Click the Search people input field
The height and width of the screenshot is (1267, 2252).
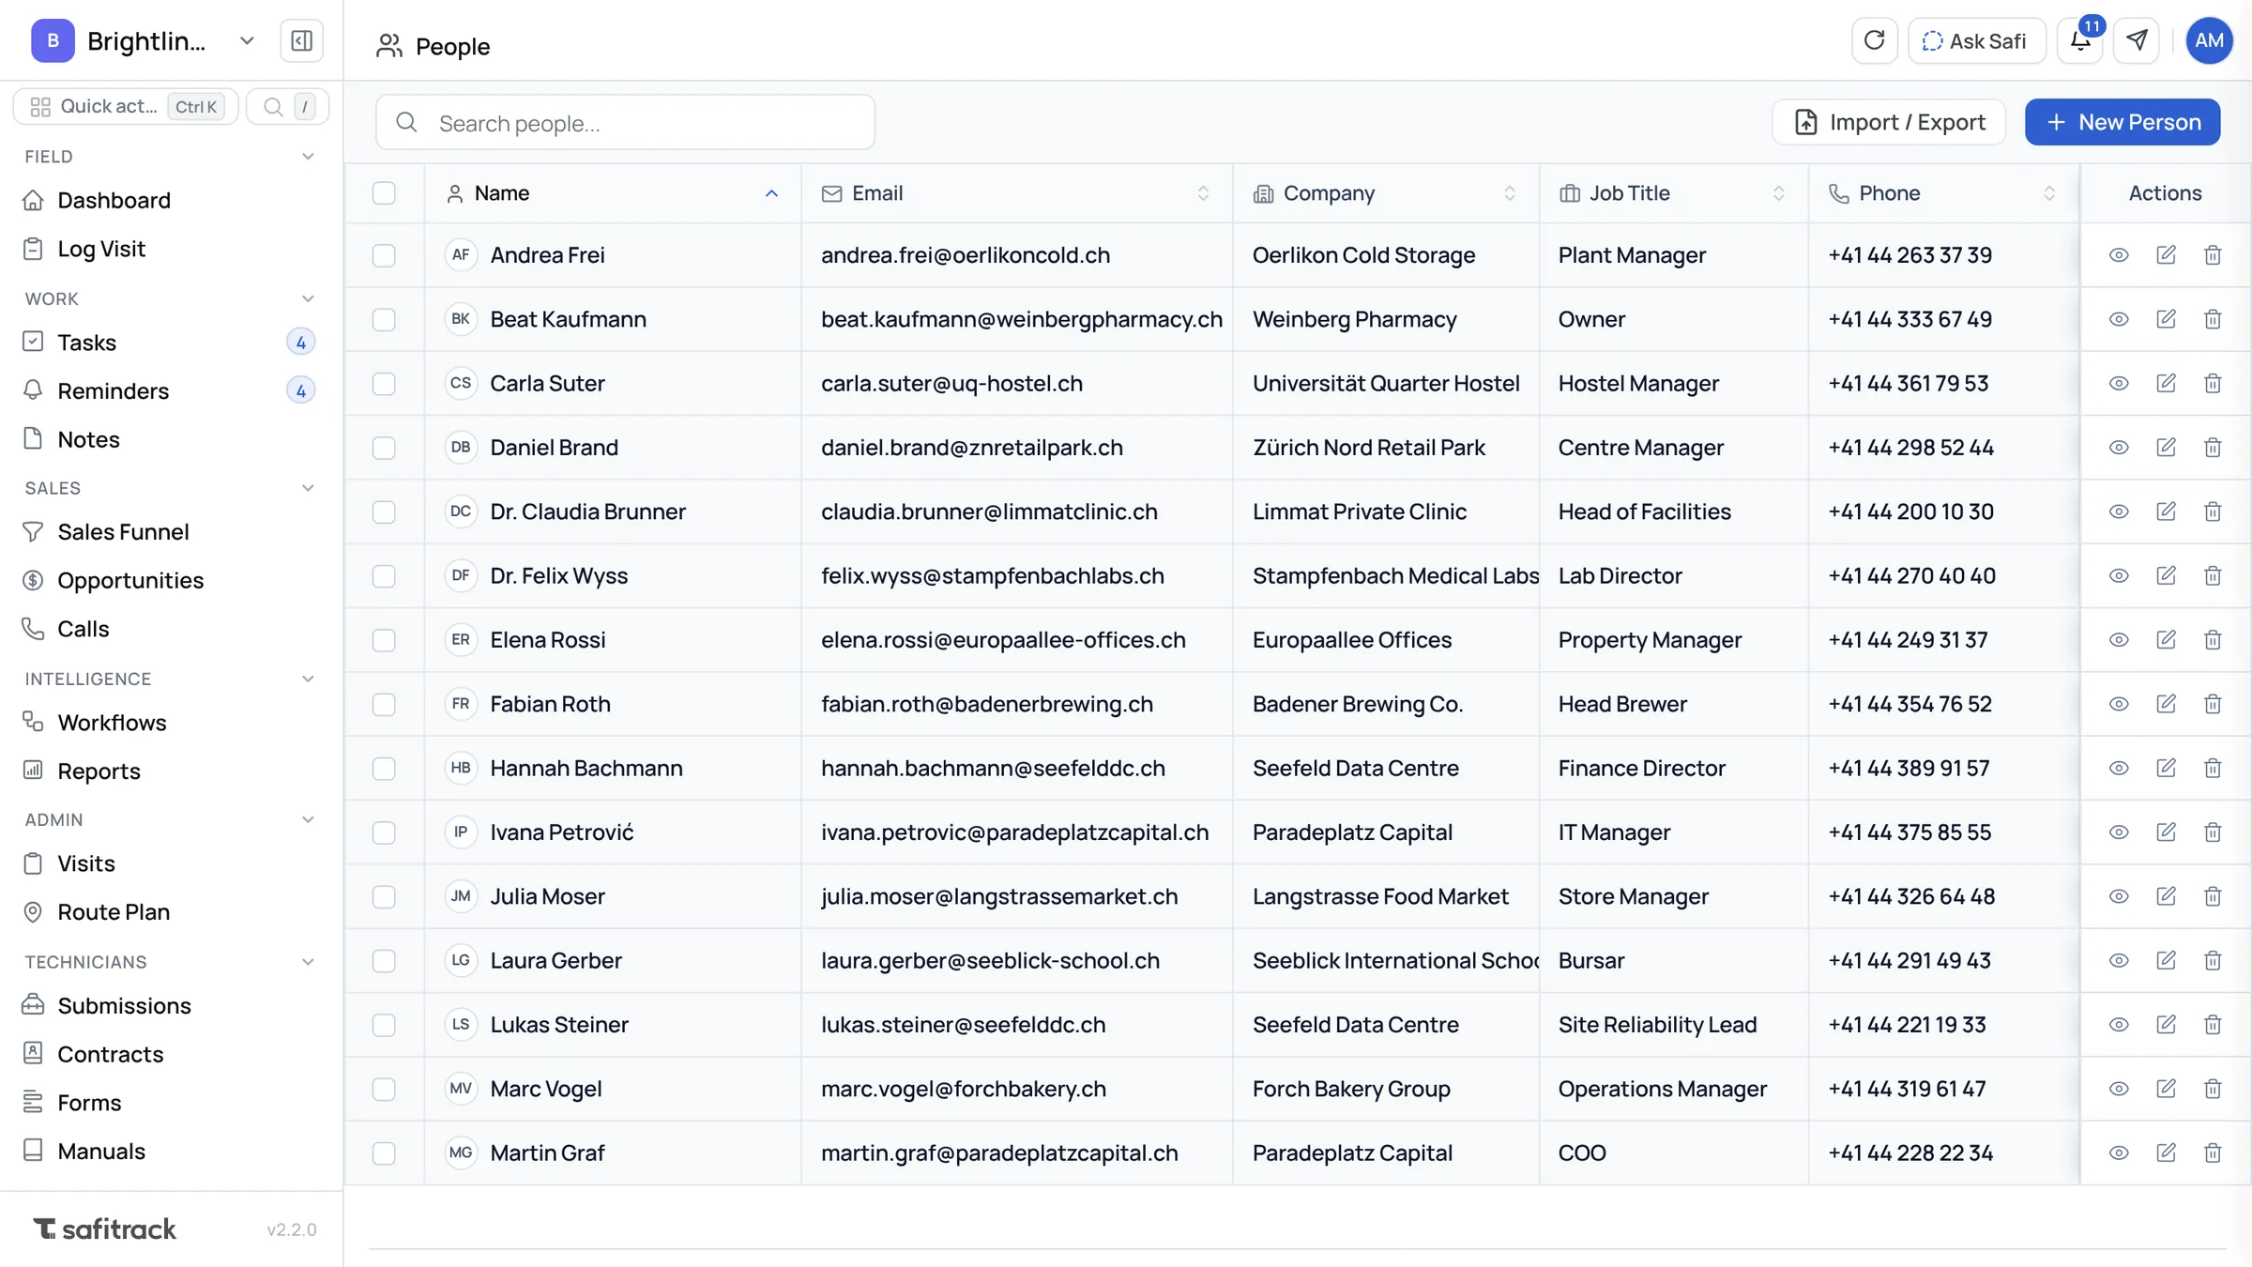point(625,122)
